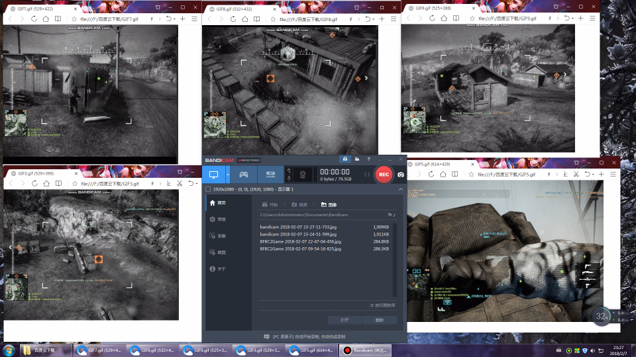Open General settings in Bandicam sidebar
Screen dimensions: 636x357
click(218, 219)
